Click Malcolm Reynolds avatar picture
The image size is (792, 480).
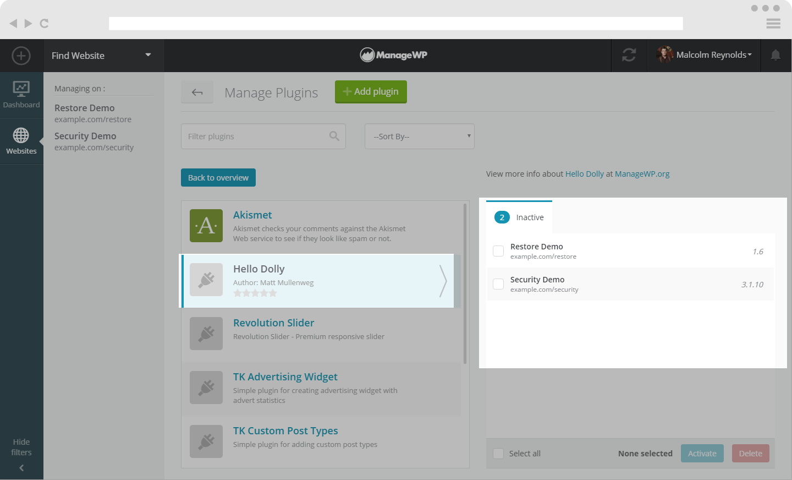[665, 54]
